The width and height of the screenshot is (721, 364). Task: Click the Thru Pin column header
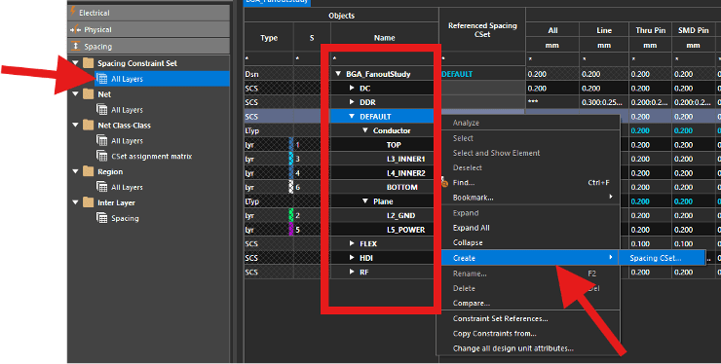click(x=650, y=30)
